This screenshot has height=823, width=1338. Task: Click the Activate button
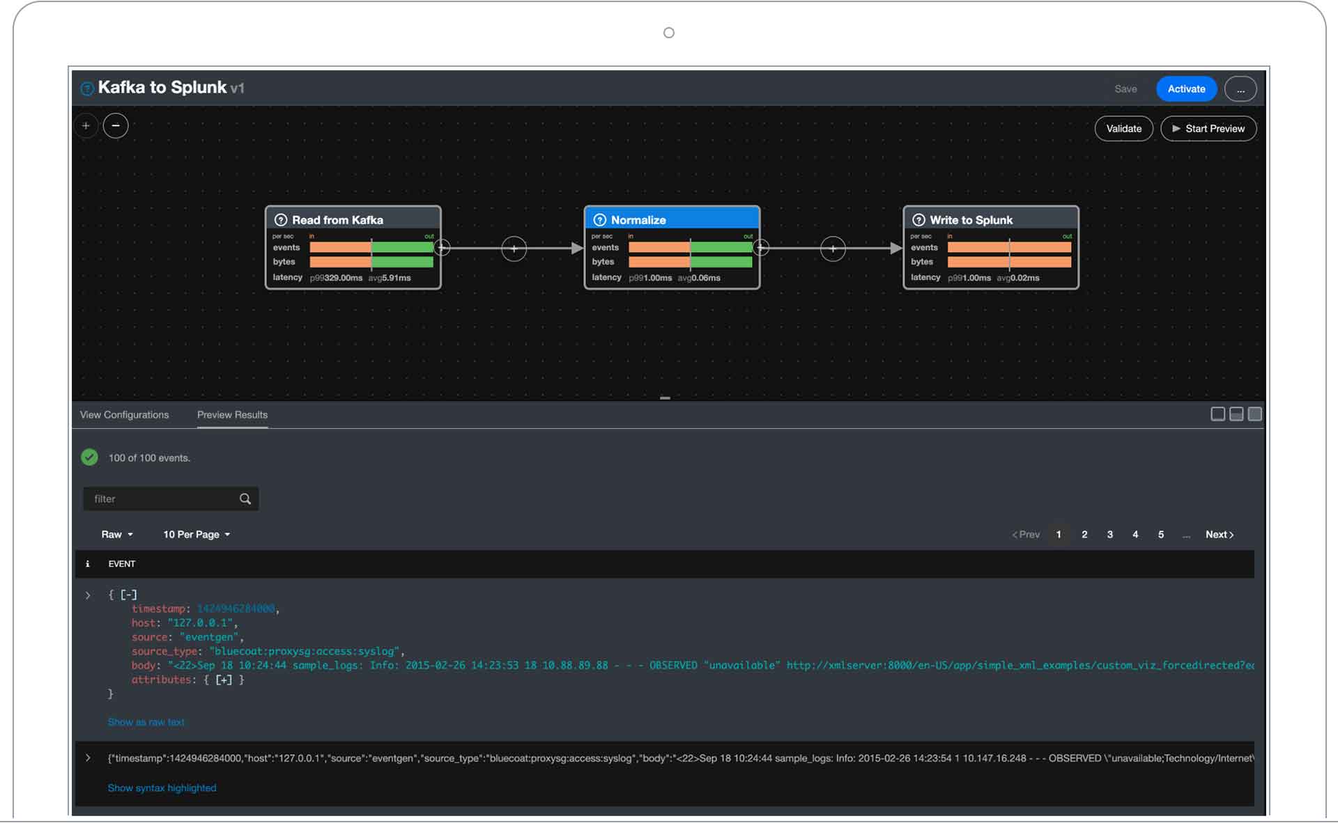point(1186,89)
